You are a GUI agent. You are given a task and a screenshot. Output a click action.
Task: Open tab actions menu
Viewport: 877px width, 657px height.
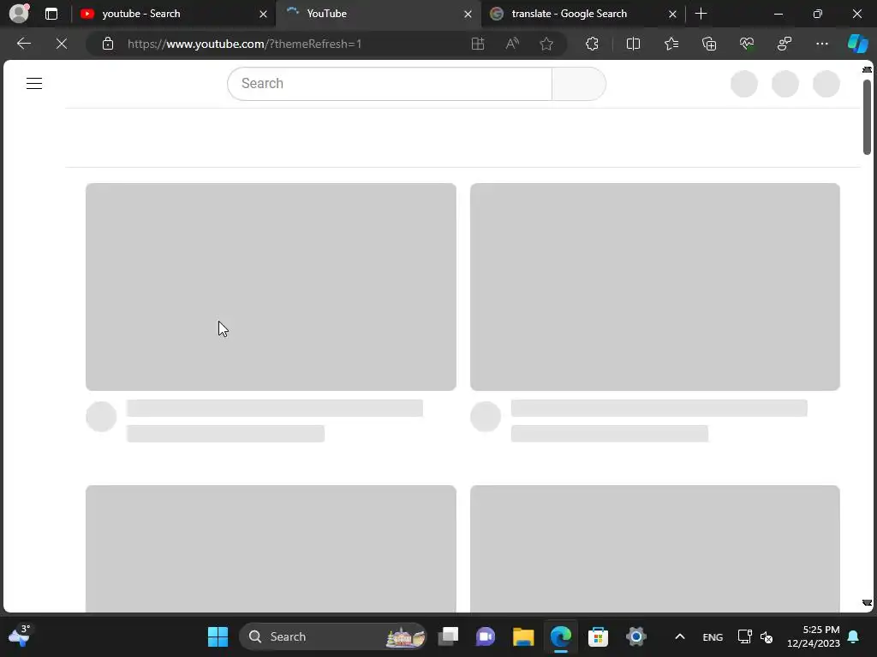pyautogui.click(x=51, y=14)
